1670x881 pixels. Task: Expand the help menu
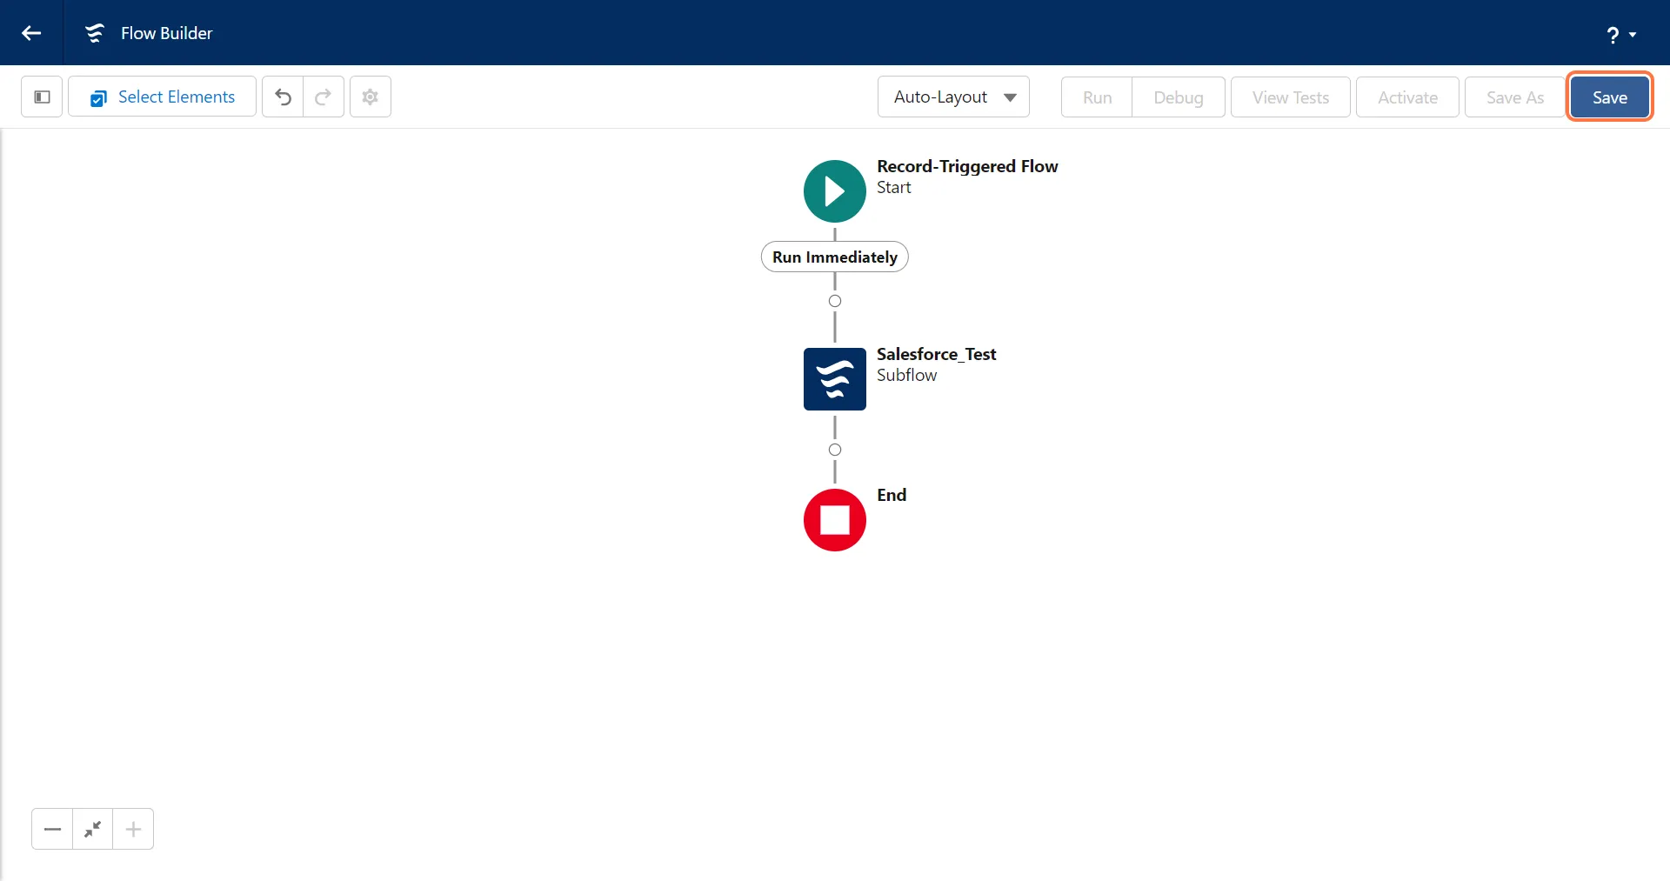pos(1620,34)
